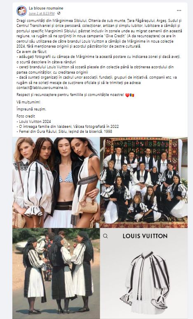Open the Louis Vuitton blouse product image

pos(144,273)
